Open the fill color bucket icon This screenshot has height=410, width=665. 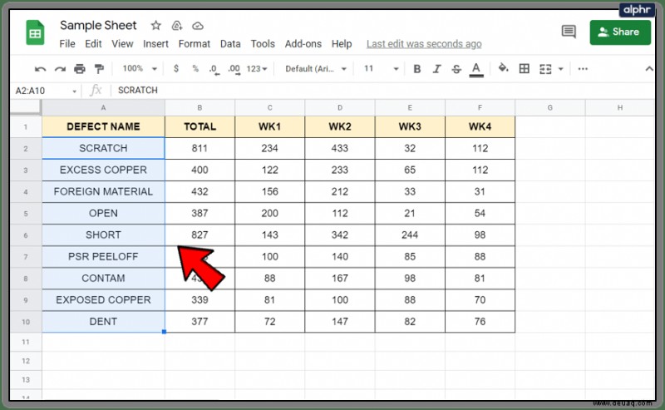point(504,68)
